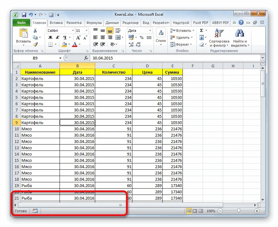Open the Стили styles gallery
This screenshot has width=278, height=227.
click(161, 37)
